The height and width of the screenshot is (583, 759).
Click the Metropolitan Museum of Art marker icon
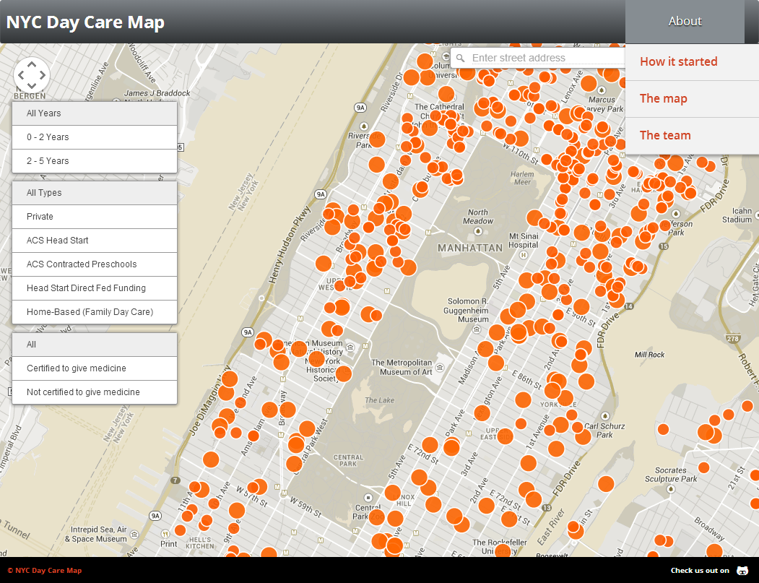[x=440, y=368]
